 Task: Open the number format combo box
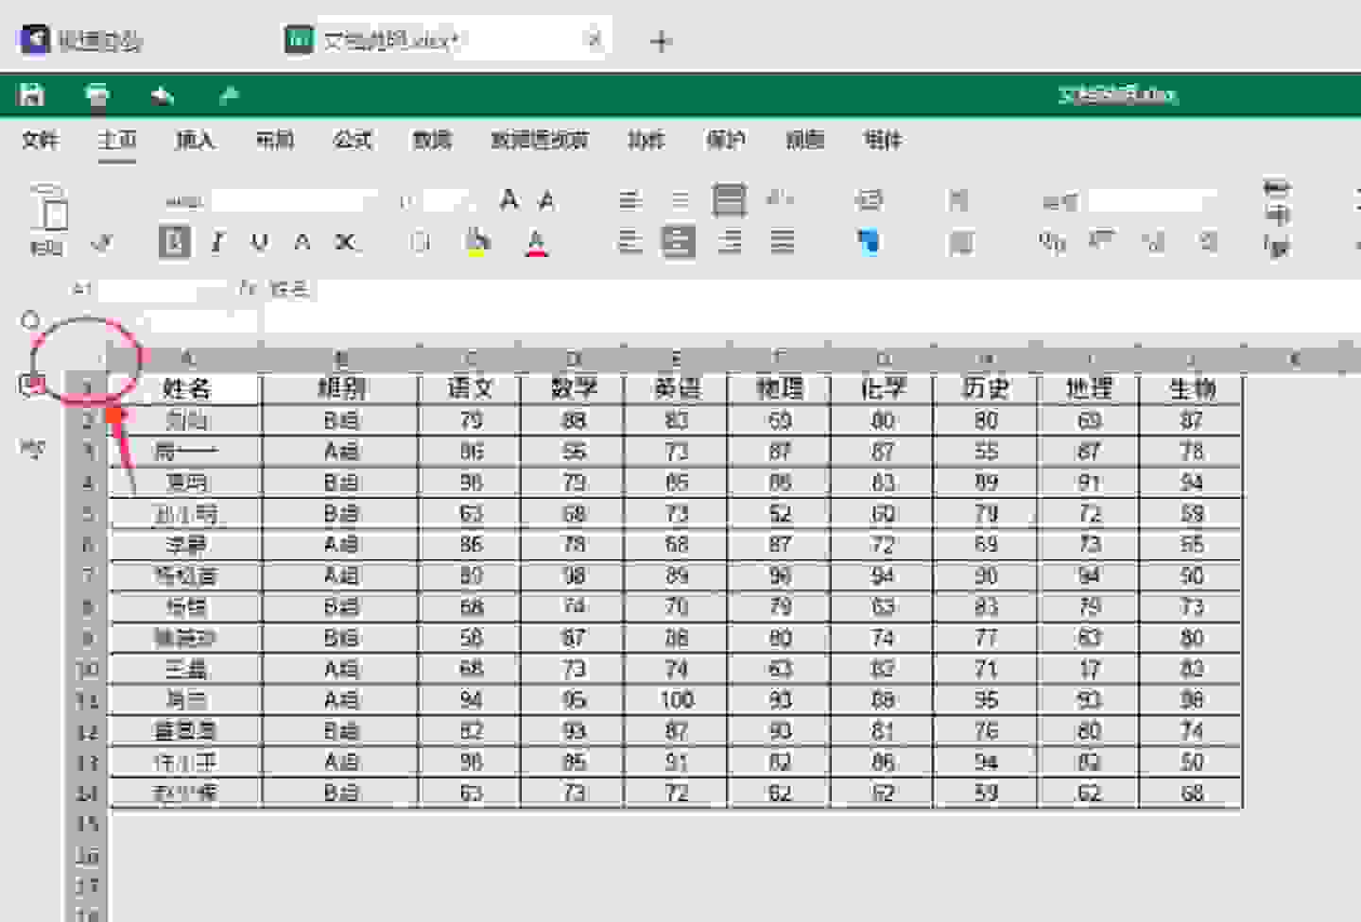coord(1128,200)
